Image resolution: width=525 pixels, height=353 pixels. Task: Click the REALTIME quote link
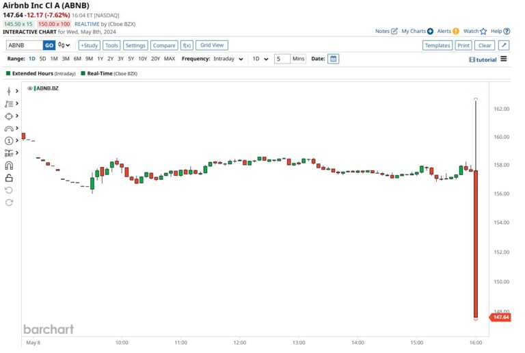coord(87,24)
